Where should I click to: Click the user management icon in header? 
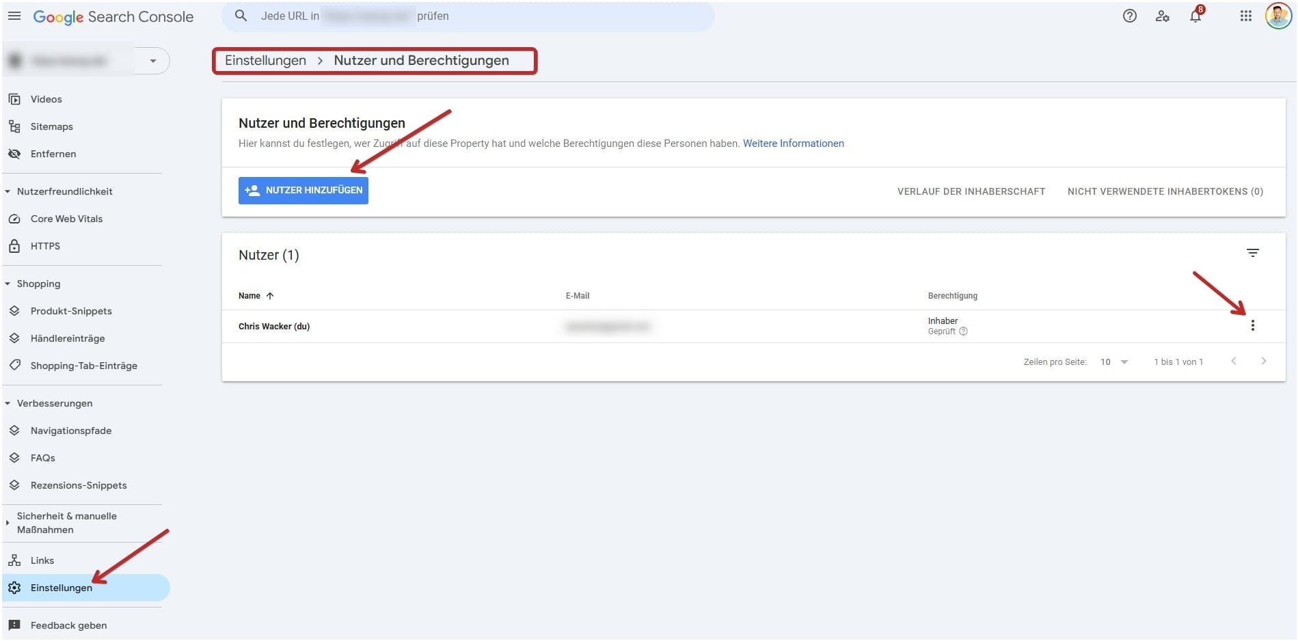tap(1162, 16)
